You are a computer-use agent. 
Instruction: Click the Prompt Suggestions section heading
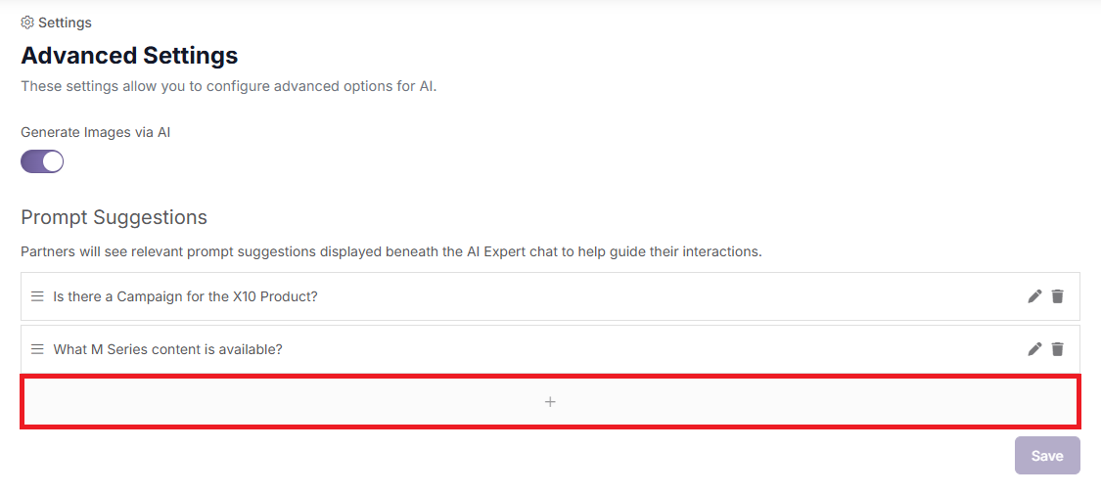(x=114, y=217)
